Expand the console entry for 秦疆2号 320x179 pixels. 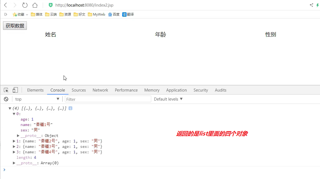pos(14,141)
